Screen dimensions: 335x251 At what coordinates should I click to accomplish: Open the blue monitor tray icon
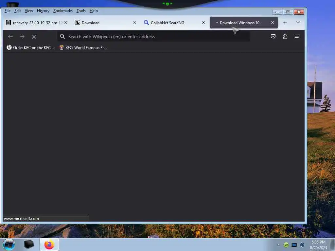(x=294, y=245)
